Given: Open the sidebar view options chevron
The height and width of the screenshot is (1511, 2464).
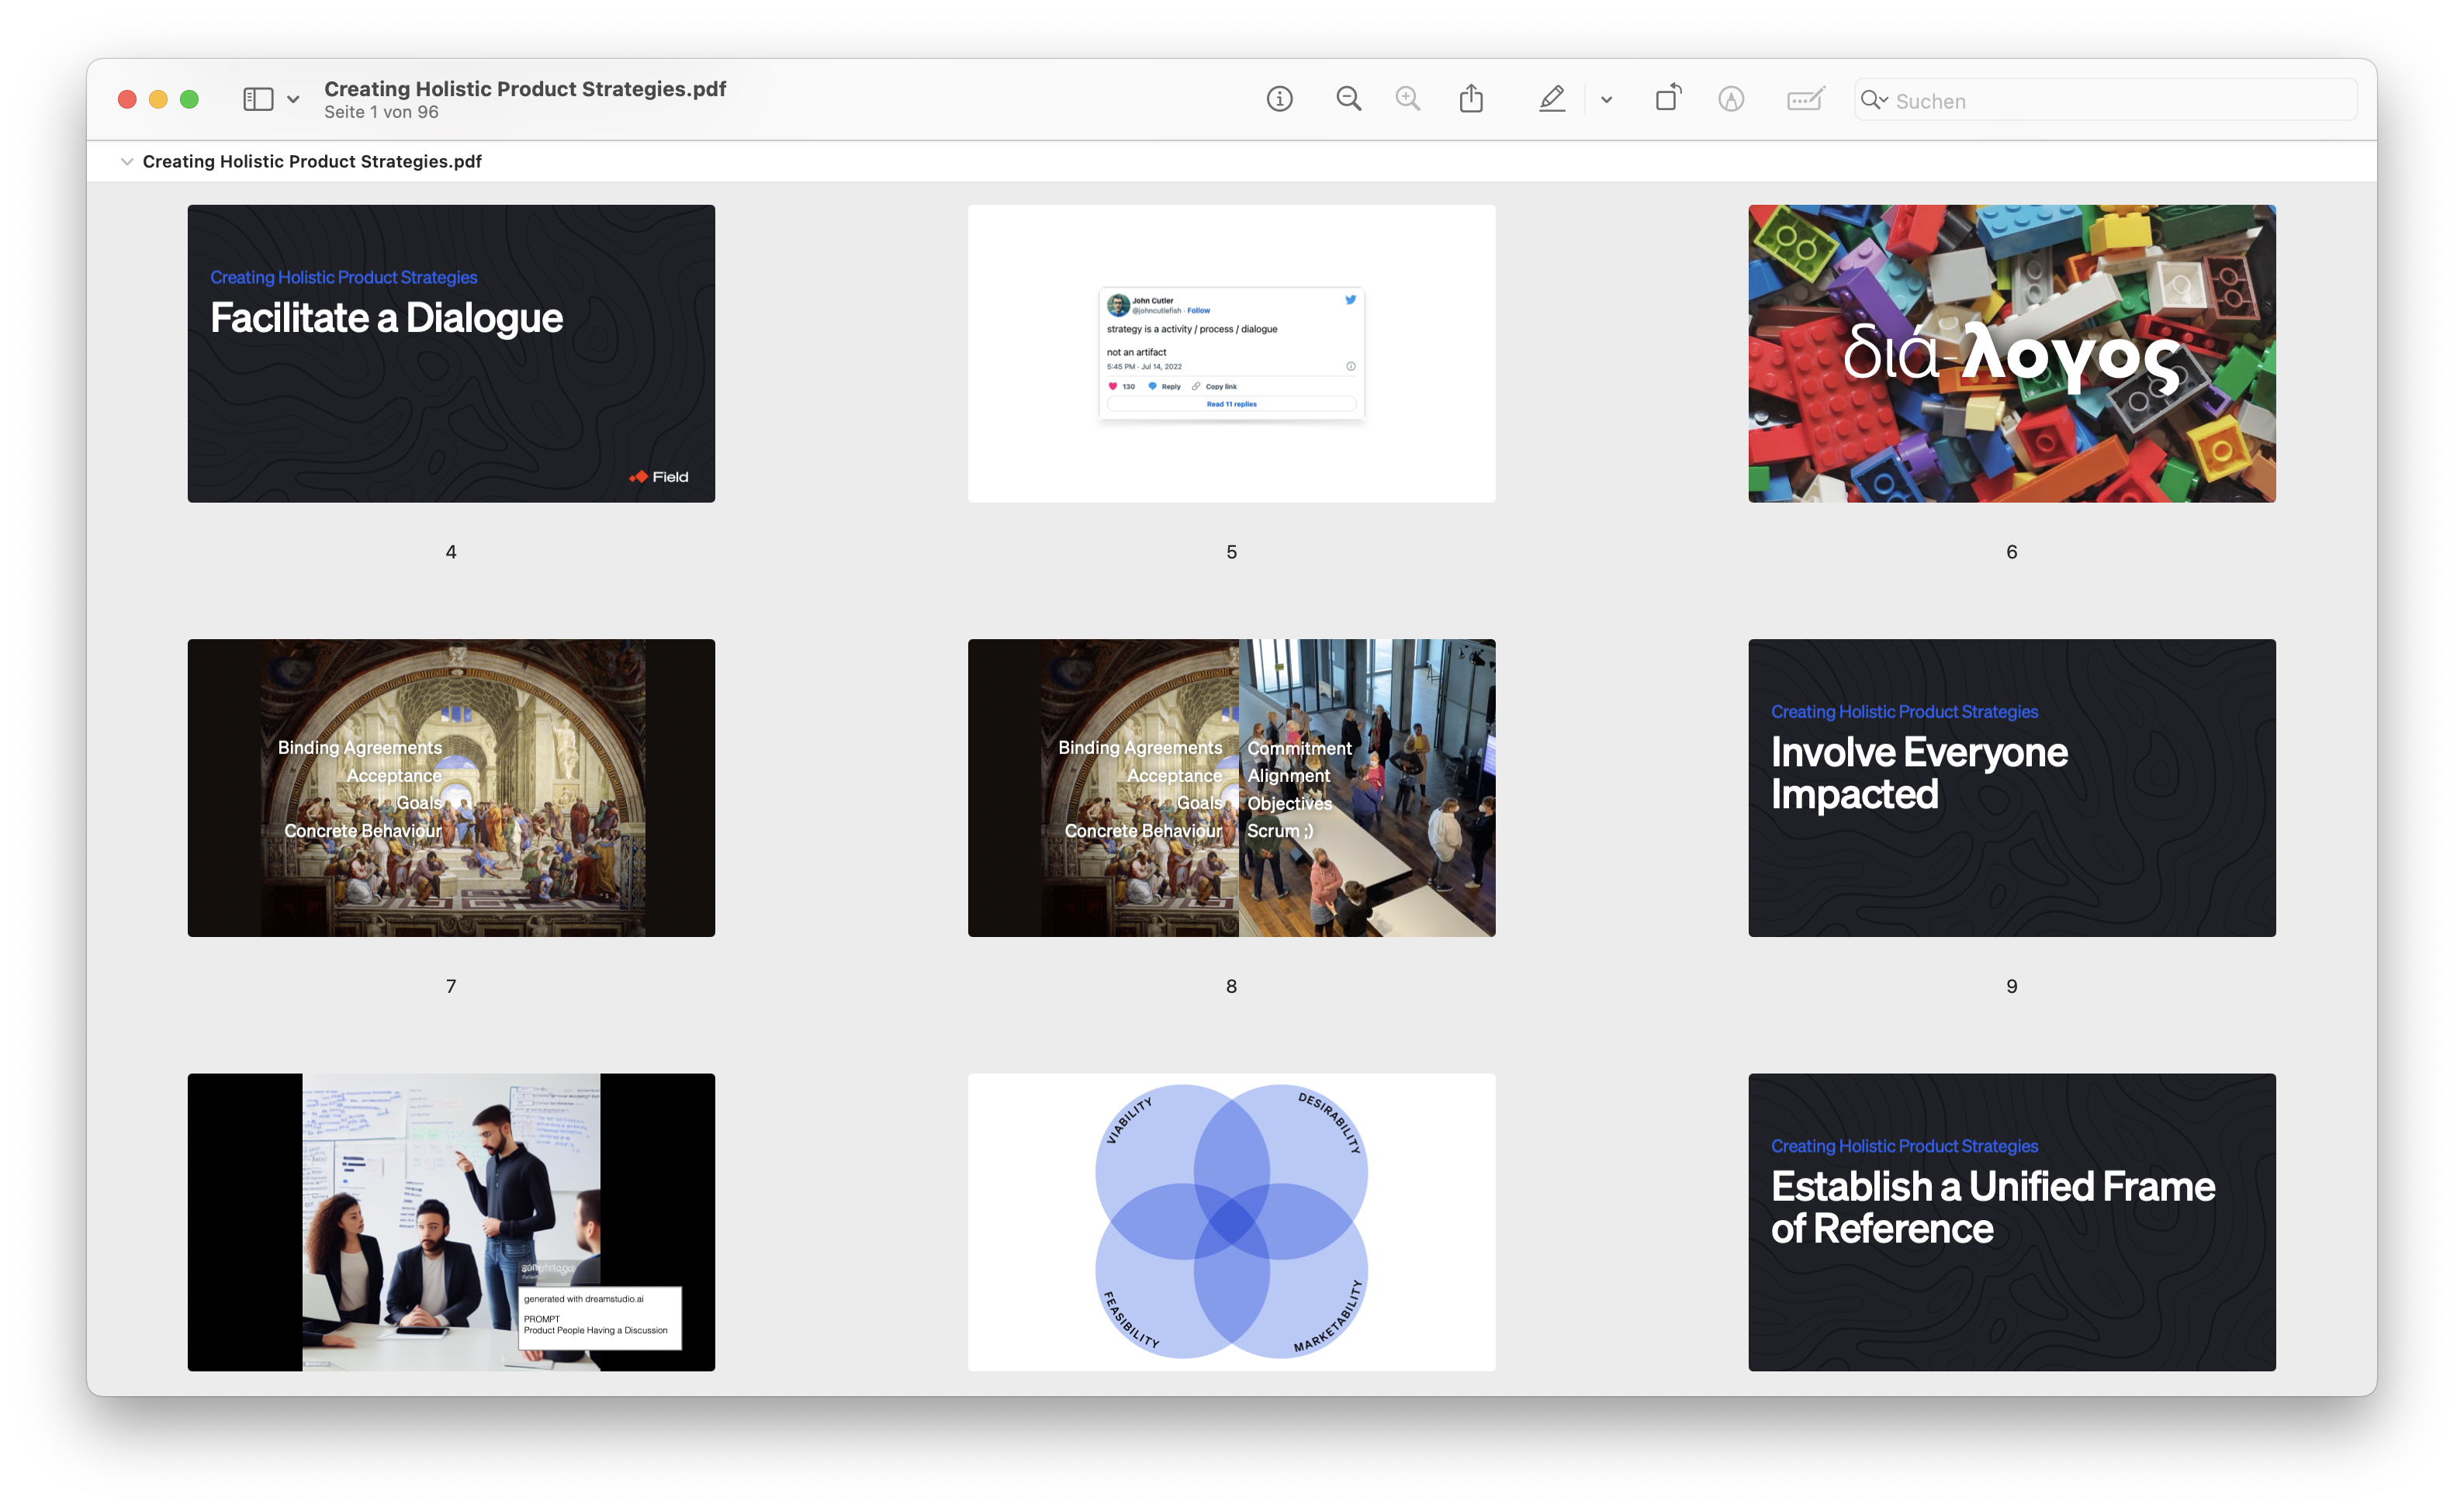Looking at the screenshot, I should (293, 100).
